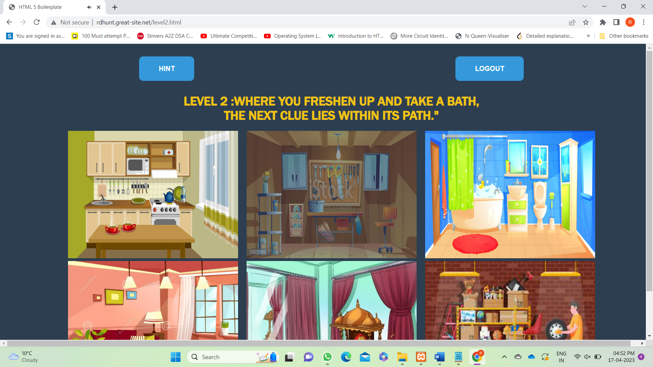Open the Extensions puzzle icon
This screenshot has width=653, height=367.
click(603, 22)
